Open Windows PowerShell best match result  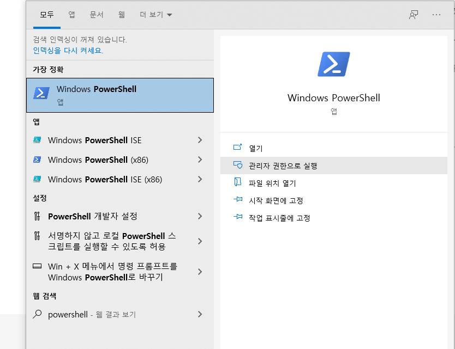pos(120,95)
